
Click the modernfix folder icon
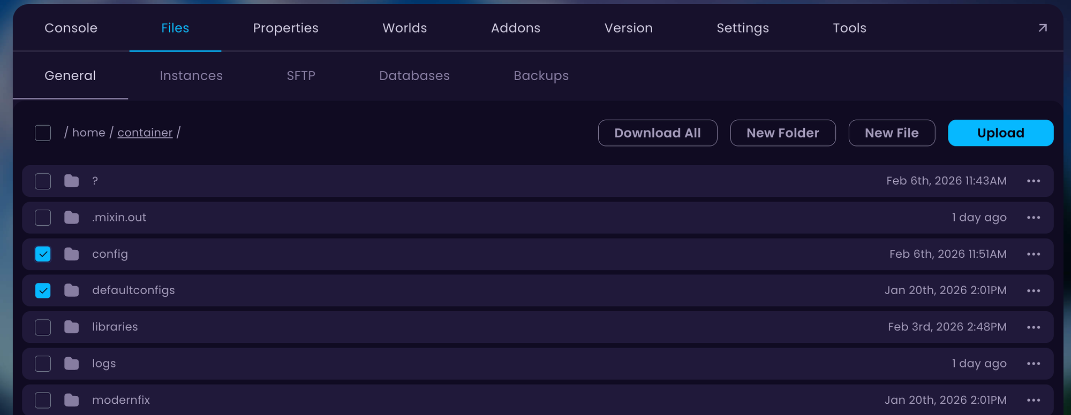click(71, 400)
